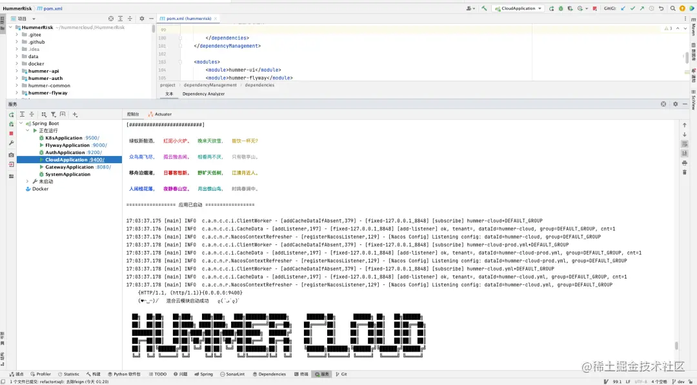Open SonarLint tool window
Viewport: 697px width, 385px height.
[232, 374]
